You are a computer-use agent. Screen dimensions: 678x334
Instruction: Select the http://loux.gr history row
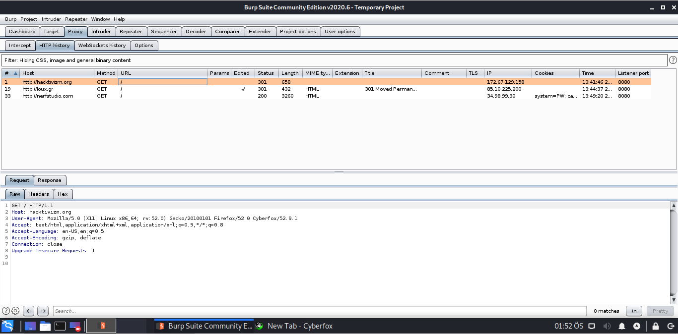point(326,89)
